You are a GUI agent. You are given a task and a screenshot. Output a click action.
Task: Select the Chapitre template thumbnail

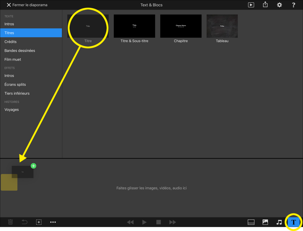[181, 26]
